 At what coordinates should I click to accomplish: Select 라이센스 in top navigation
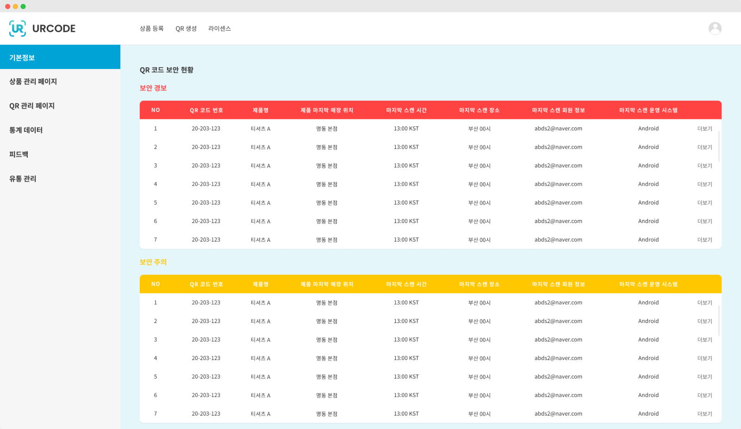(x=219, y=29)
